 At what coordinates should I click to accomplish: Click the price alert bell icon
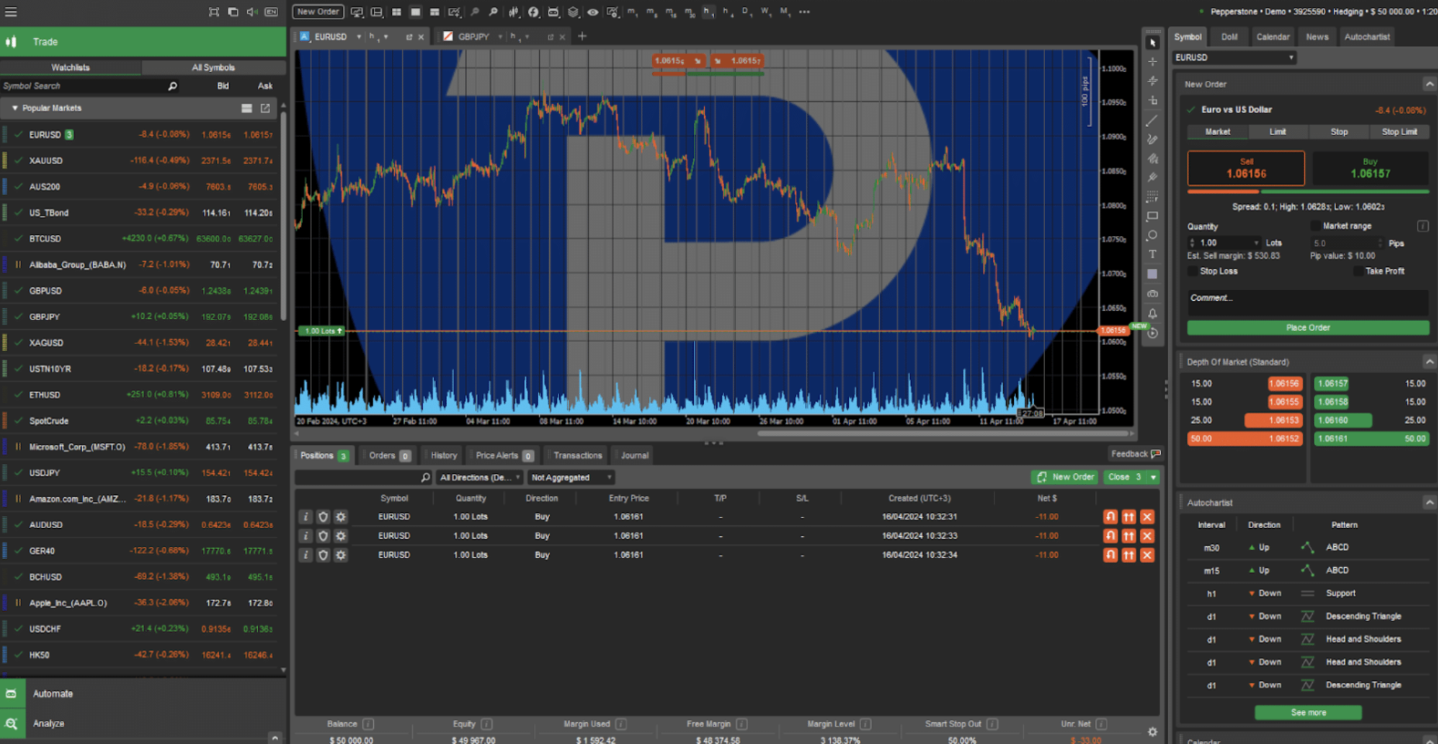(x=1153, y=314)
